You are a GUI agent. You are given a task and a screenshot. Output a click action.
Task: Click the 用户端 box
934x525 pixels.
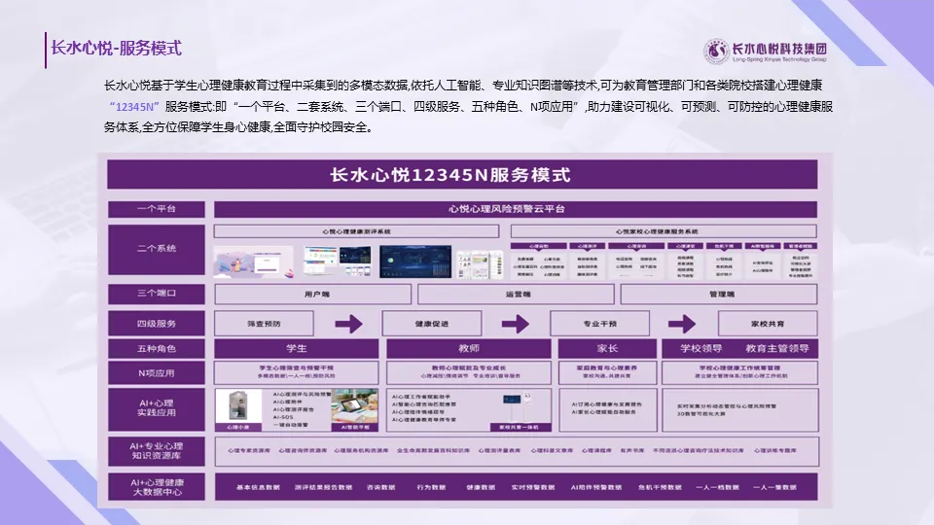pyautogui.click(x=312, y=294)
